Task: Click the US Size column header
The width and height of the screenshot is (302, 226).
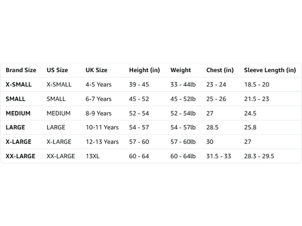Action: click(x=57, y=70)
